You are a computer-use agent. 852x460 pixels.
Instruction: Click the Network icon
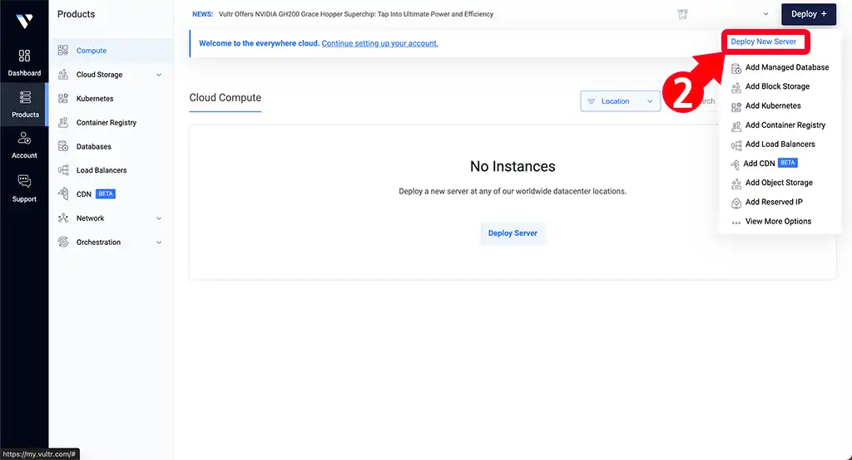pos(63,218)
